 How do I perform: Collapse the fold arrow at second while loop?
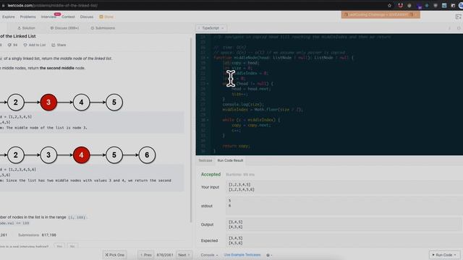click(x=208, y=120)
